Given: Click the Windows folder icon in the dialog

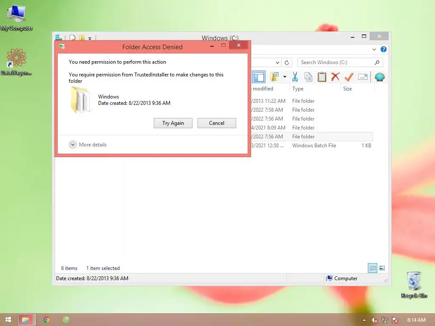Looking at the screenshot, I should tap(80, 100).
